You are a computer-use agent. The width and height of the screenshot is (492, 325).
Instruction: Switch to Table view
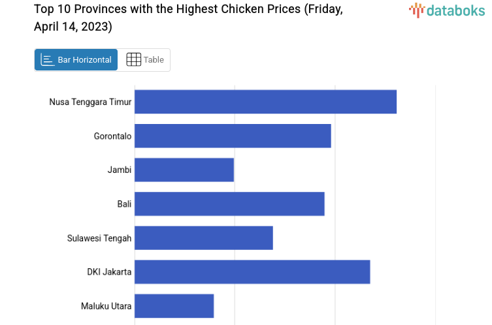click(x=145, y=60)
